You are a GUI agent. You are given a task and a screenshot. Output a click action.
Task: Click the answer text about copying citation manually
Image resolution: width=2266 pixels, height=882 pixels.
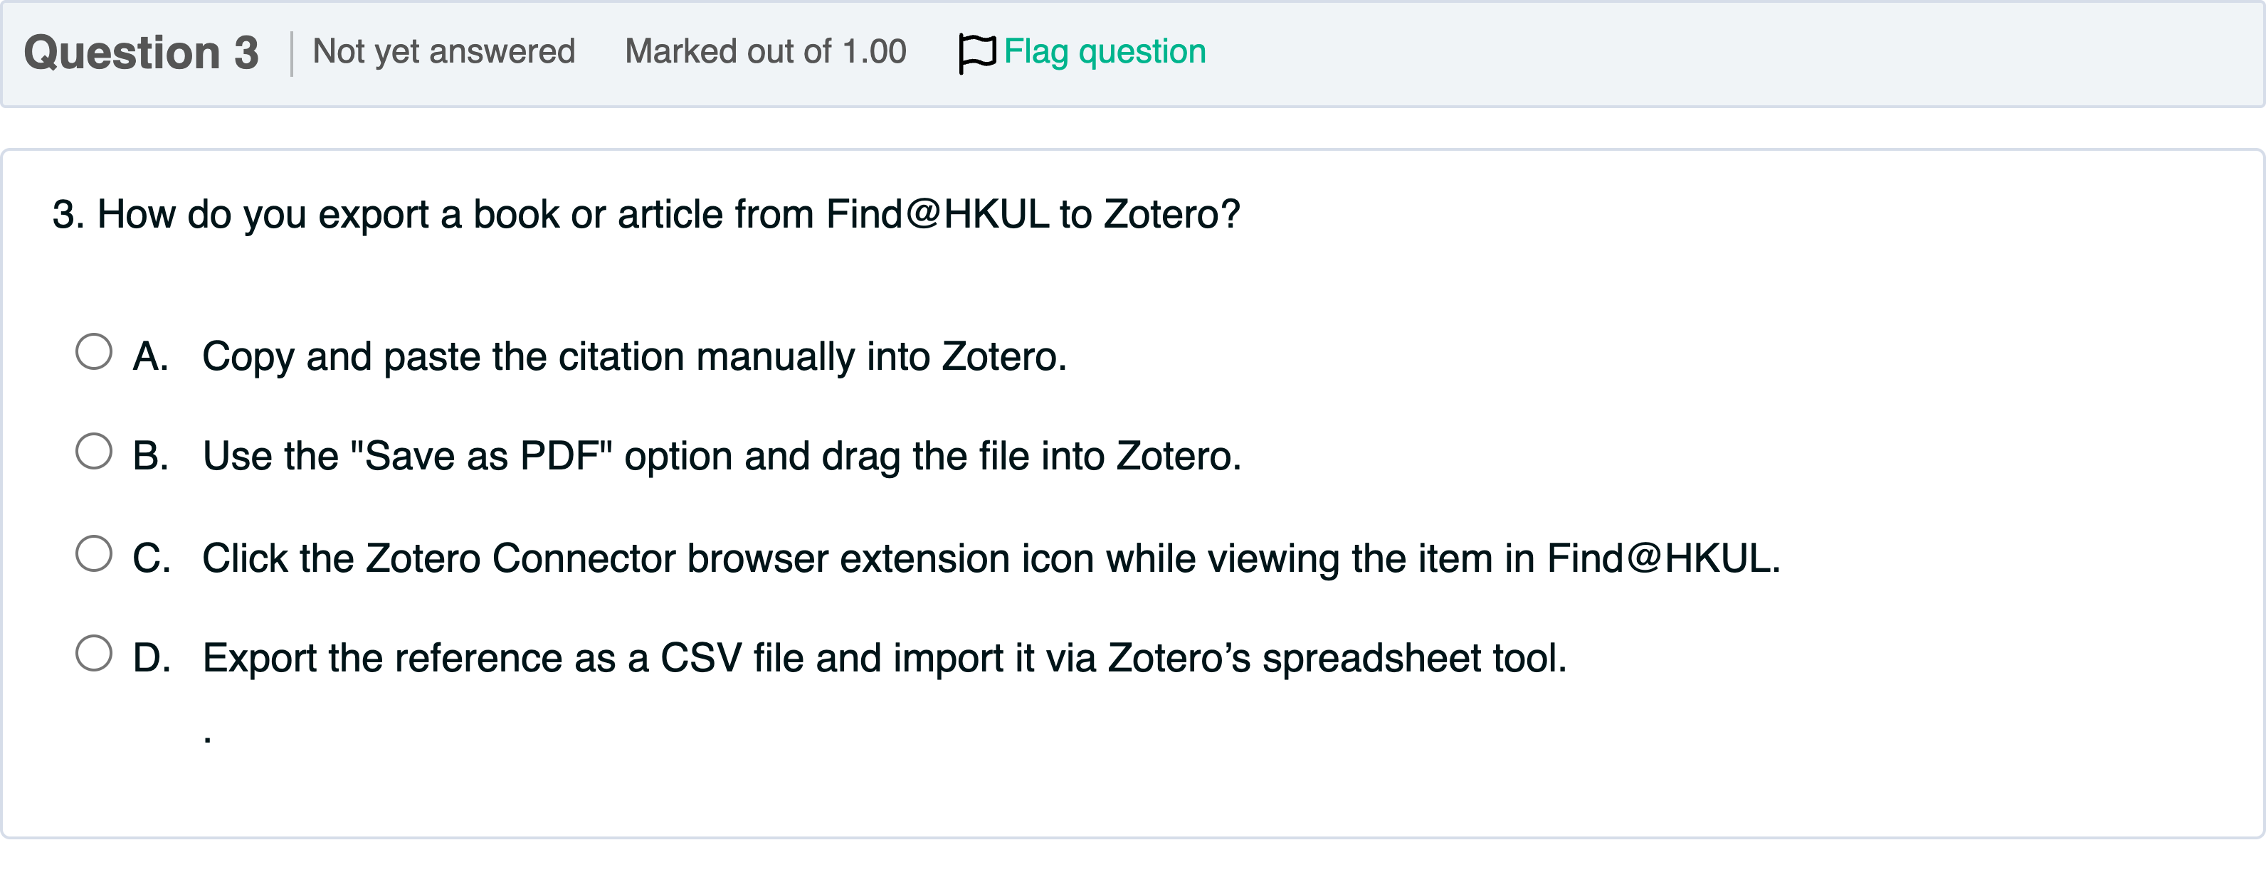point(633,357)
